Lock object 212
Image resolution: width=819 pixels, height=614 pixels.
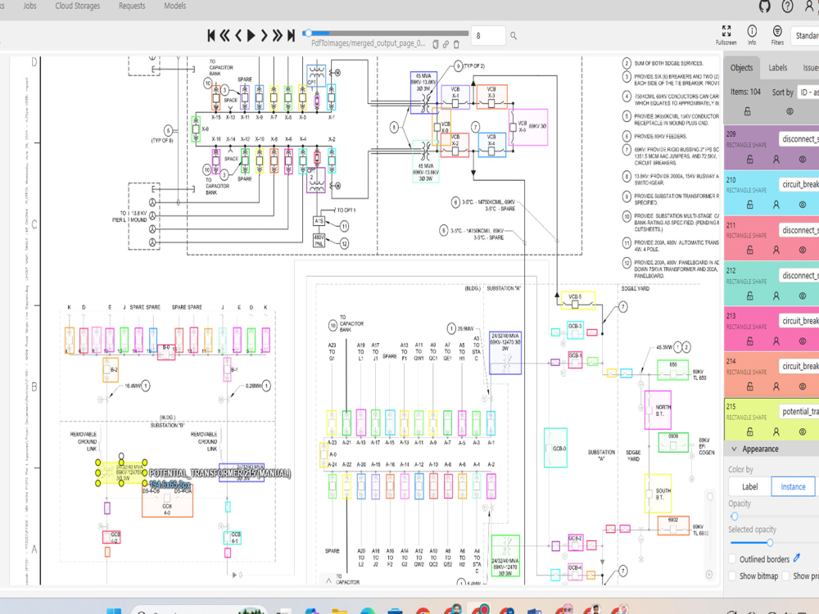tap(749, 296)
